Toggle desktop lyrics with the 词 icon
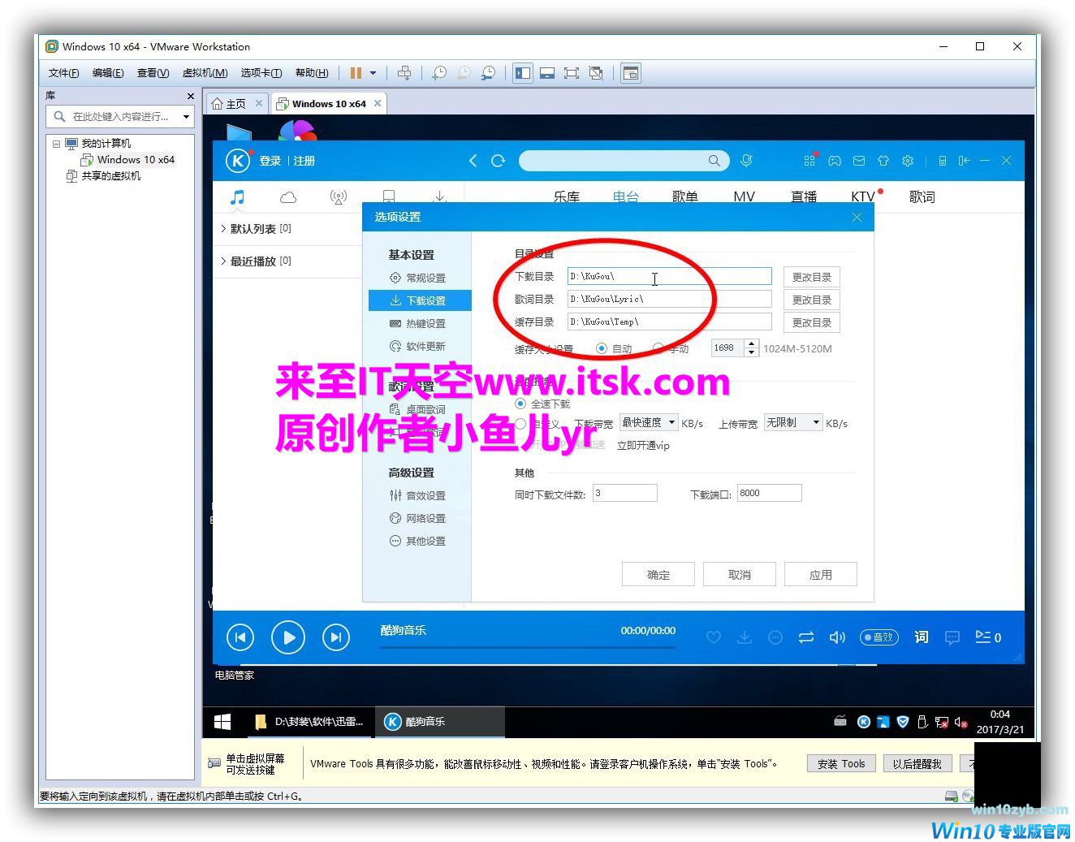 922,637
